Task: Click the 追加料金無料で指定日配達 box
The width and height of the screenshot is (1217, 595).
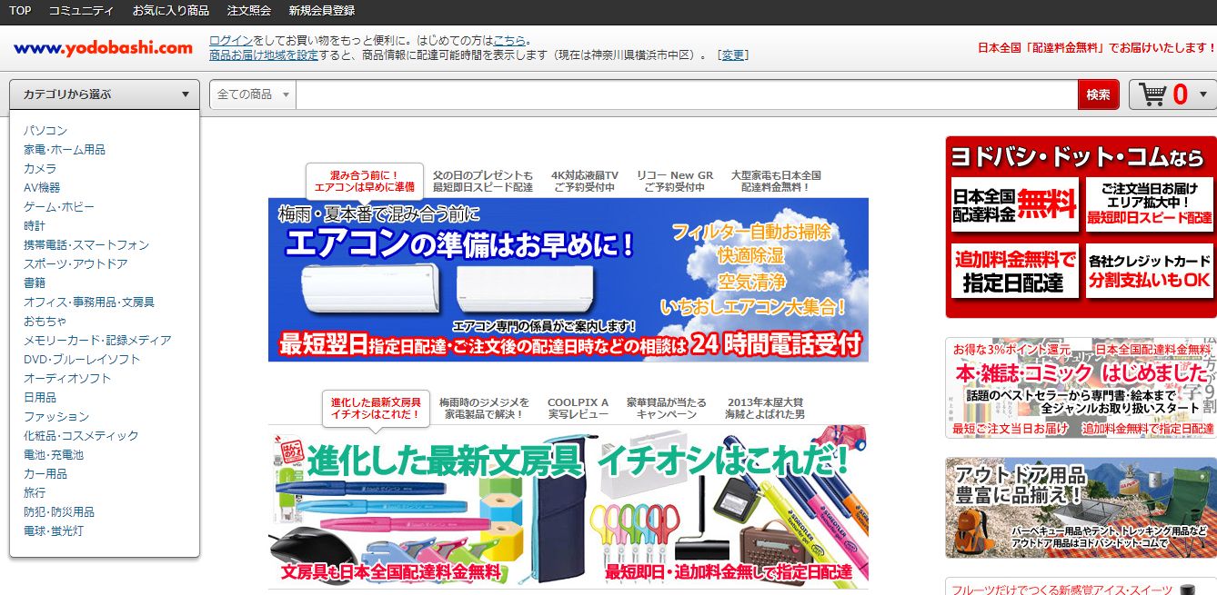Action: pos(1014,271)
